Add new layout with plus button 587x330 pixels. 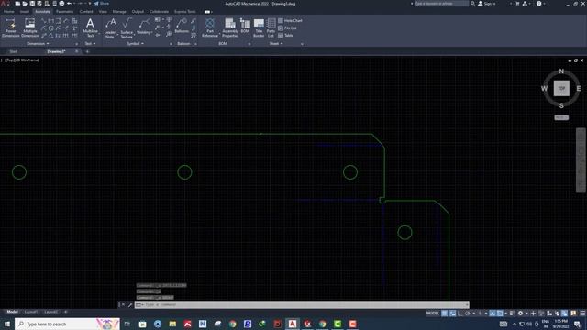(66, 312)
